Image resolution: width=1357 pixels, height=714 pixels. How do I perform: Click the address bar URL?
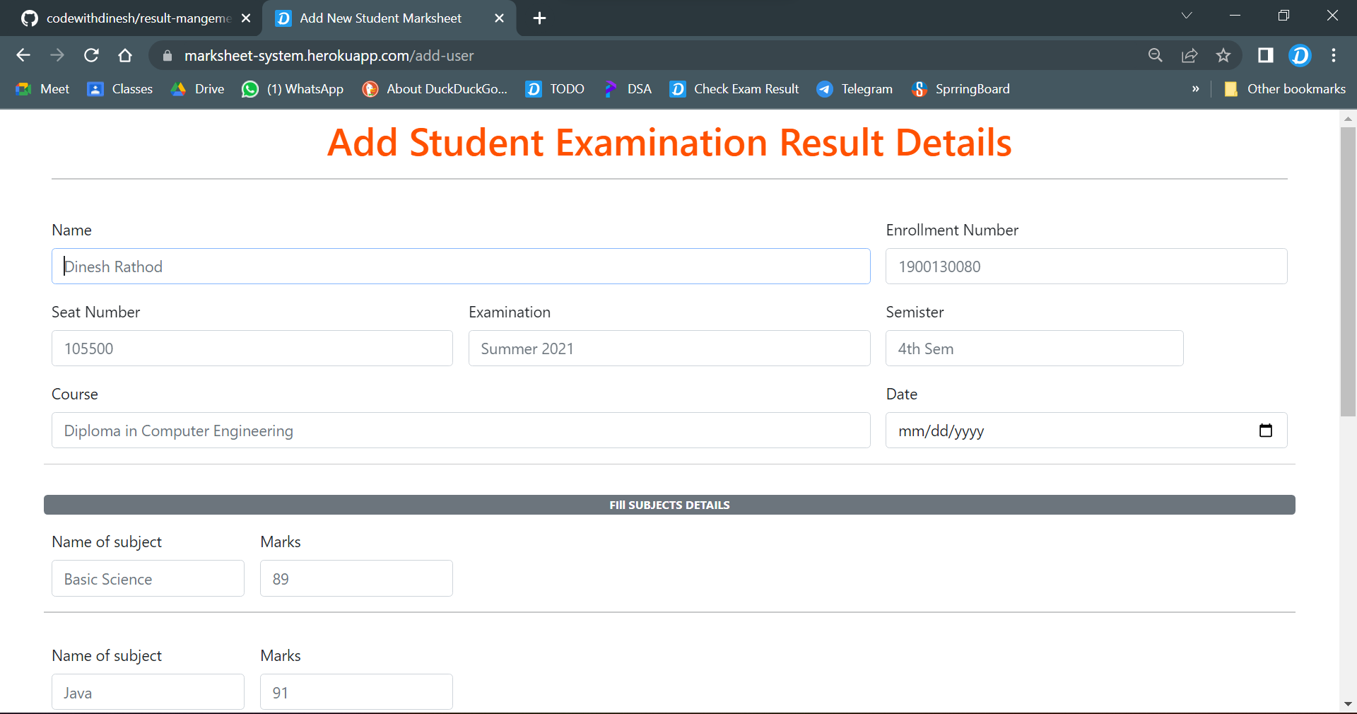point(329,56)
